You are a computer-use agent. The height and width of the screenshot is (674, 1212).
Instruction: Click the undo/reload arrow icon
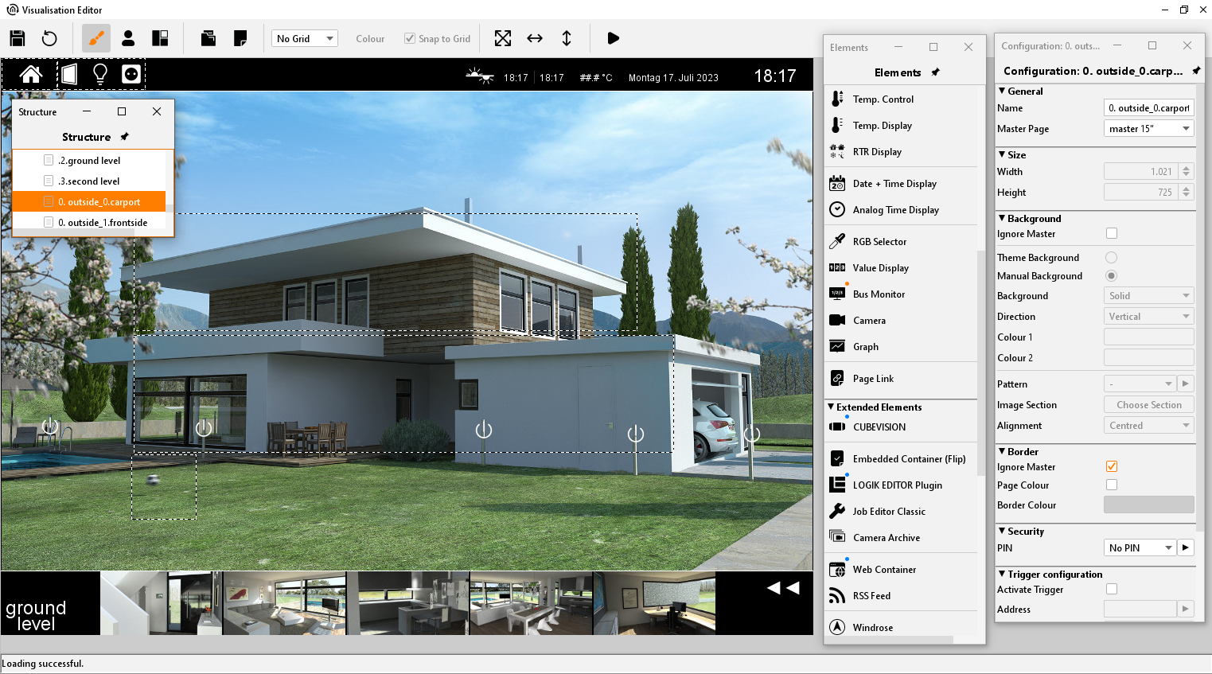tap(49, 38)
